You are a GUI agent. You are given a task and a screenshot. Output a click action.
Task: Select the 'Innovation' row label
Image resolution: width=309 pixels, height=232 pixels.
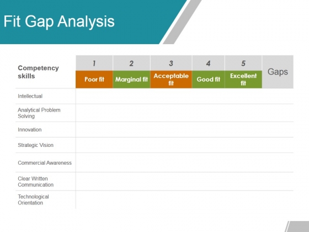click(x=30, y=130)
